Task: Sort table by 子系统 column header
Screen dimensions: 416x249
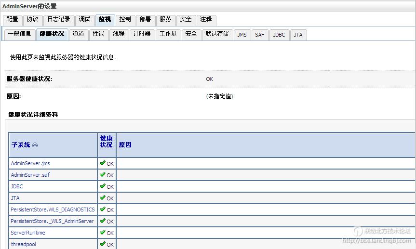Action: [21, 145]
